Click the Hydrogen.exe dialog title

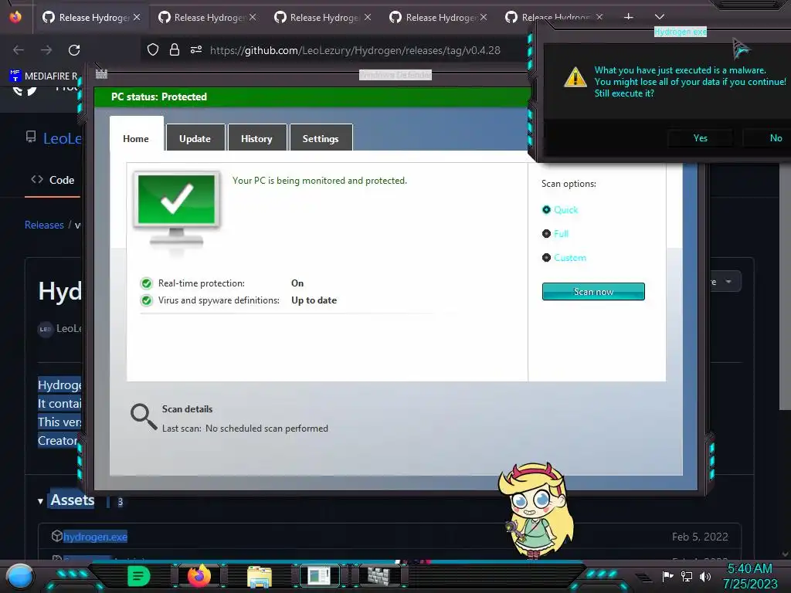point(680,32)
